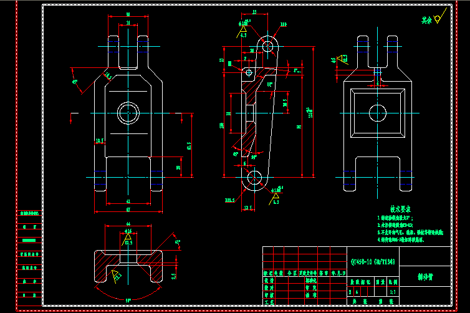The height and width of the screenshot is (313, 470).
Task: Pick the bottom pivot hole in the section view
Action: [x=255, y=178]
